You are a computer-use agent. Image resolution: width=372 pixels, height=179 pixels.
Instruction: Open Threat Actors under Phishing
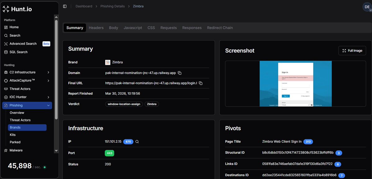[20, 120]
